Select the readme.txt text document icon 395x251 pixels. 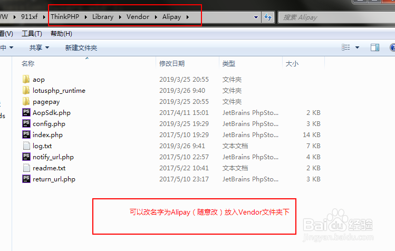point(26,168)
